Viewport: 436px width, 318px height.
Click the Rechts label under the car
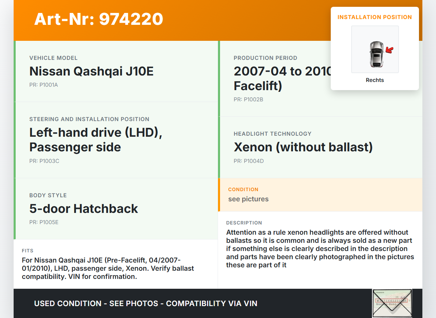pos(375,80)
